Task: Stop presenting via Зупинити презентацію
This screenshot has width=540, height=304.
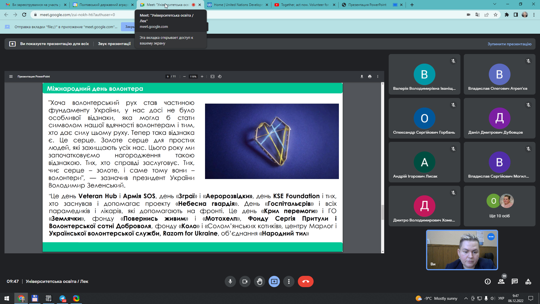Action: click(x=509, y=44)
